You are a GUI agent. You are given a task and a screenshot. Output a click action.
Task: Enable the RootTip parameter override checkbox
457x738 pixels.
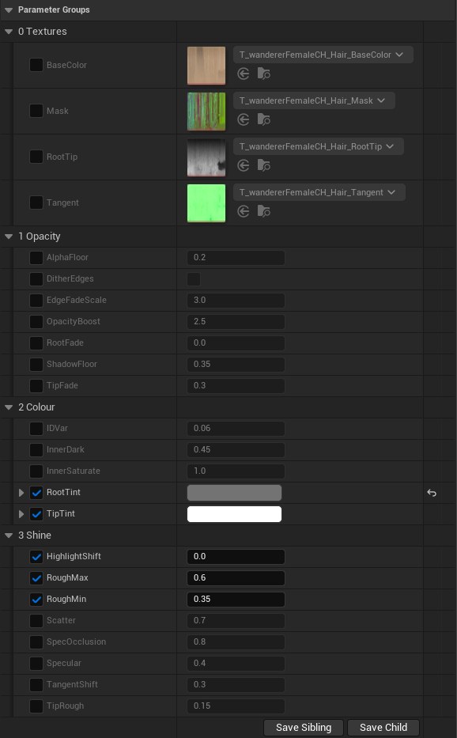coord(36,157)
